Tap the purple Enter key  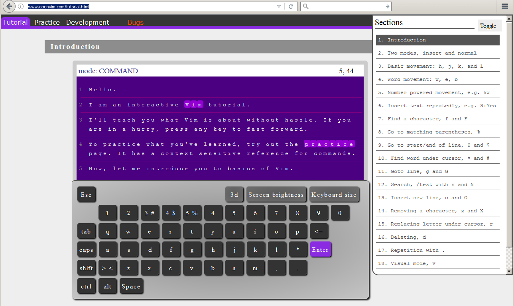pyautogui.click(x=320, y=249)
